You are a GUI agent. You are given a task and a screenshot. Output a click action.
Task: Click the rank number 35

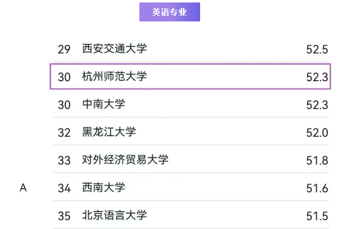tap(64, 216)
